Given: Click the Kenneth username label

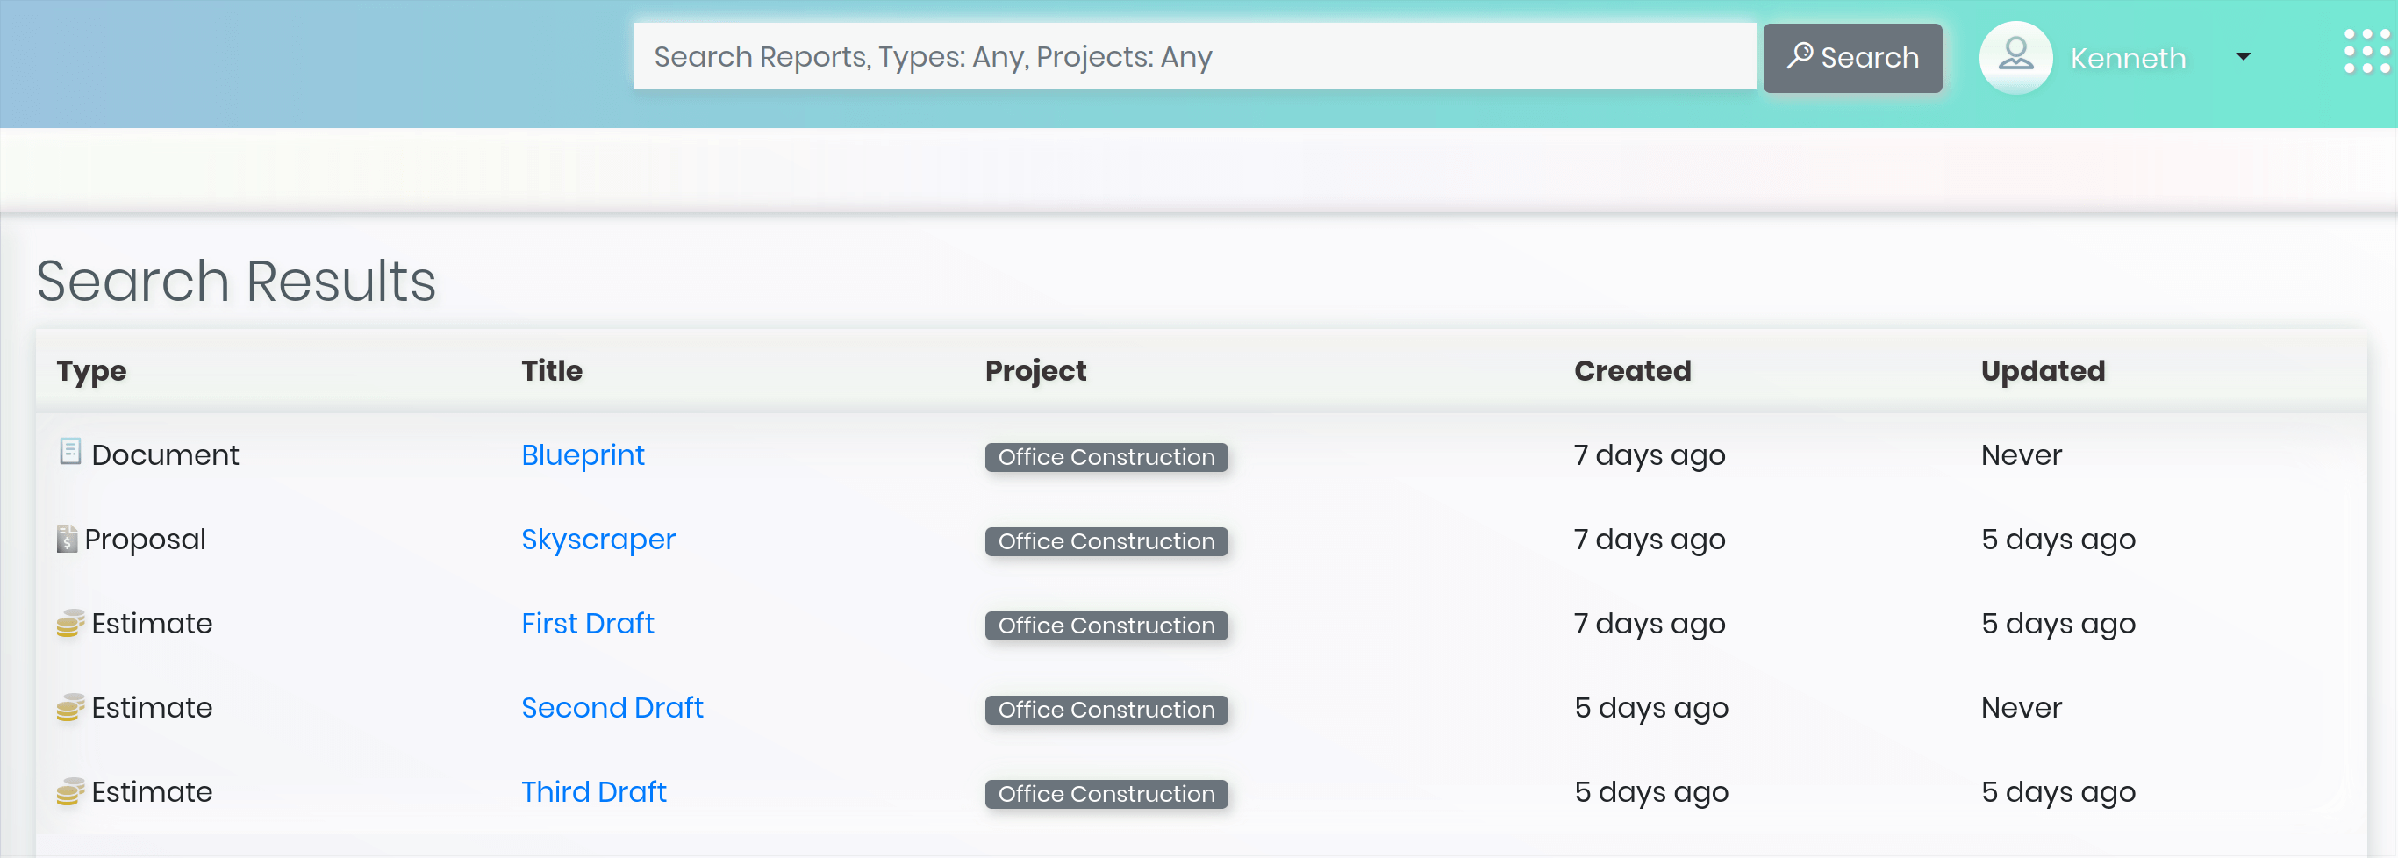Looking at the screenshot, I should (x=2128, y=59).
